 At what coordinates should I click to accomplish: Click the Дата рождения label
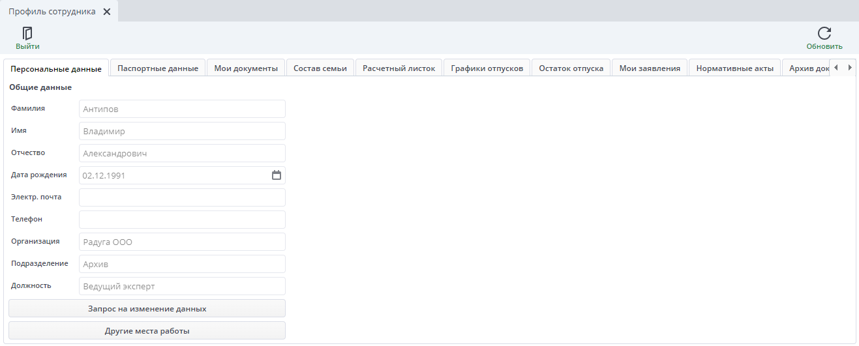(39, 175)
